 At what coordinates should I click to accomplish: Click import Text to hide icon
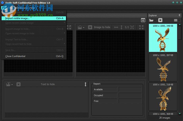coord(8,84)
